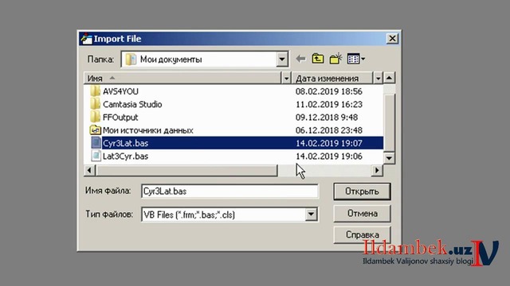The height and width of the screenshot is (286, 510).
Task: Select the Lat3Cyr.bas file name
Action: click(x=126, y=156)
